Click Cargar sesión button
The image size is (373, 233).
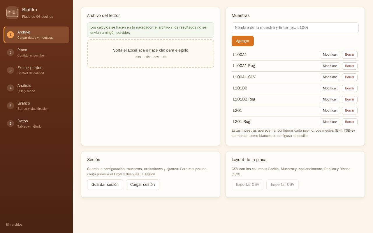tap(142, 185)
